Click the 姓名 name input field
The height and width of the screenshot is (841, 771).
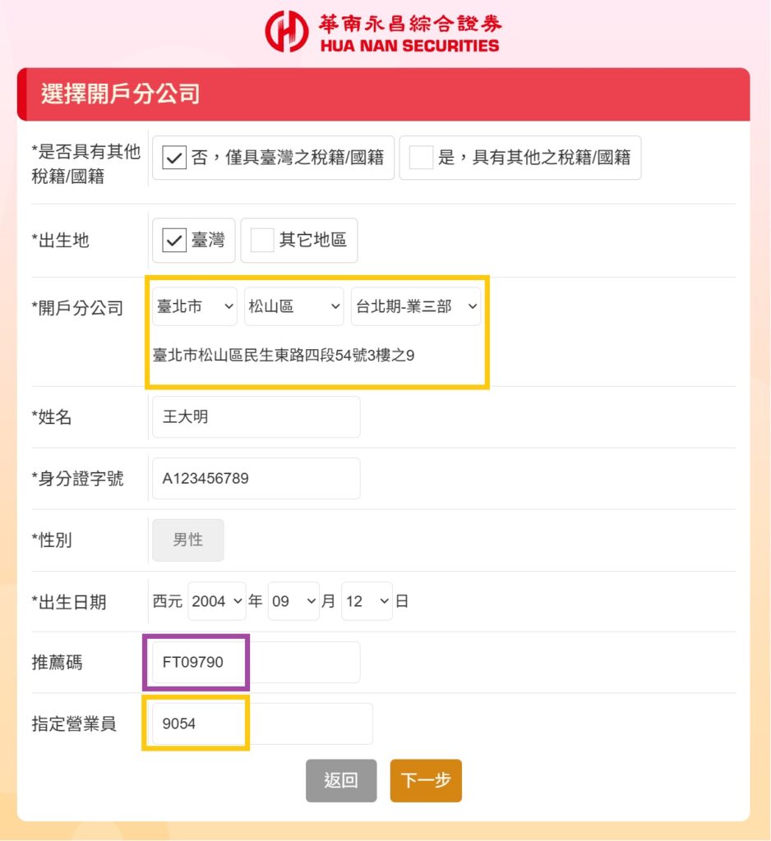click(256, 417)
